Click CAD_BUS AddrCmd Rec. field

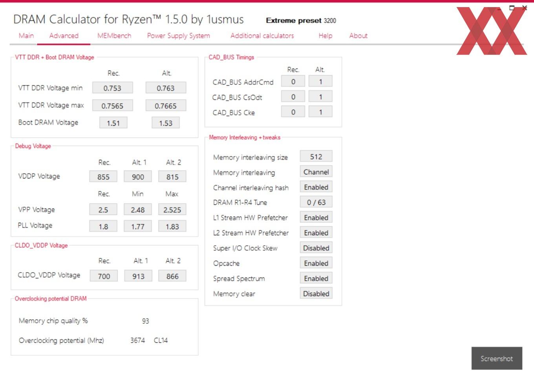(293, 82)
